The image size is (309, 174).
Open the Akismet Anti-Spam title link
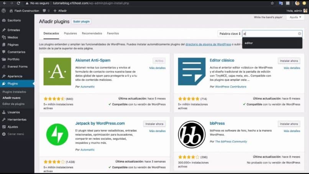93,60
